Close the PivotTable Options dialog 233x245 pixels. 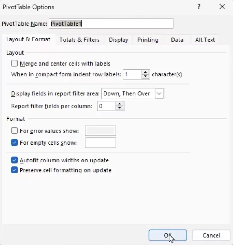click(x=222, y=7)
